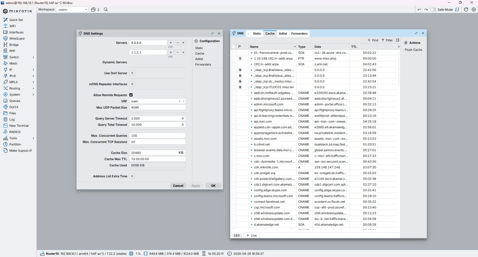The width and height of the screenshot is (478, 257).
Task: Switch to the Cache tab
Action: (x=270, y=33)
